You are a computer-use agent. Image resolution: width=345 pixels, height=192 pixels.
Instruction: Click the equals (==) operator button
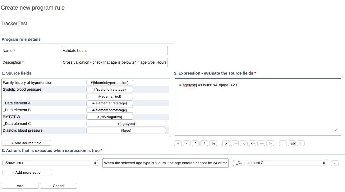262,143
